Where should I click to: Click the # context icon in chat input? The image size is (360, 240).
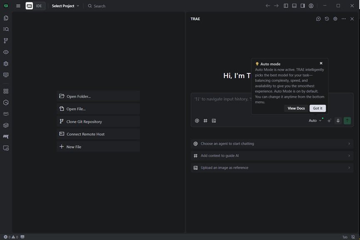point(206,121)
